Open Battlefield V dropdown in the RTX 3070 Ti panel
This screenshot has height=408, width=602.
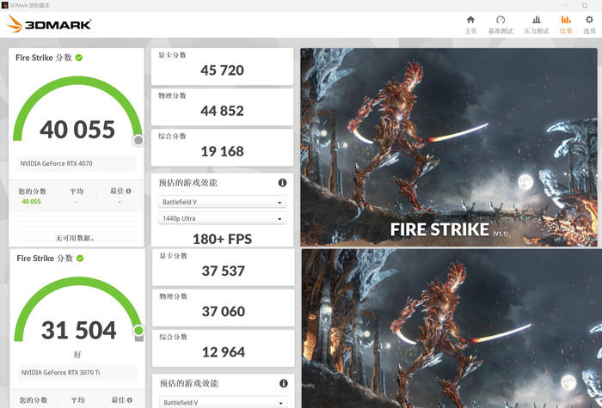(x=223, y=402)
